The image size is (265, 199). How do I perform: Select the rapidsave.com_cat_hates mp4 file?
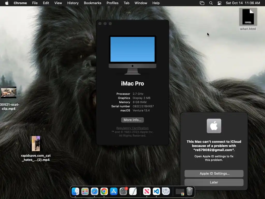(x=36, y=148)
